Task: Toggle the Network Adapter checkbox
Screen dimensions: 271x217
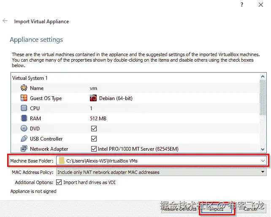Action: point(94,149)
